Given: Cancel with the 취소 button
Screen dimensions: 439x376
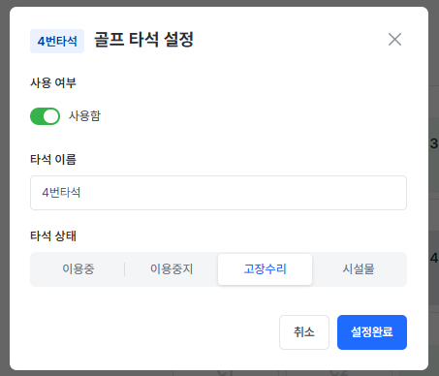Looking at the screenshot, I should click(x=304, y=332).
